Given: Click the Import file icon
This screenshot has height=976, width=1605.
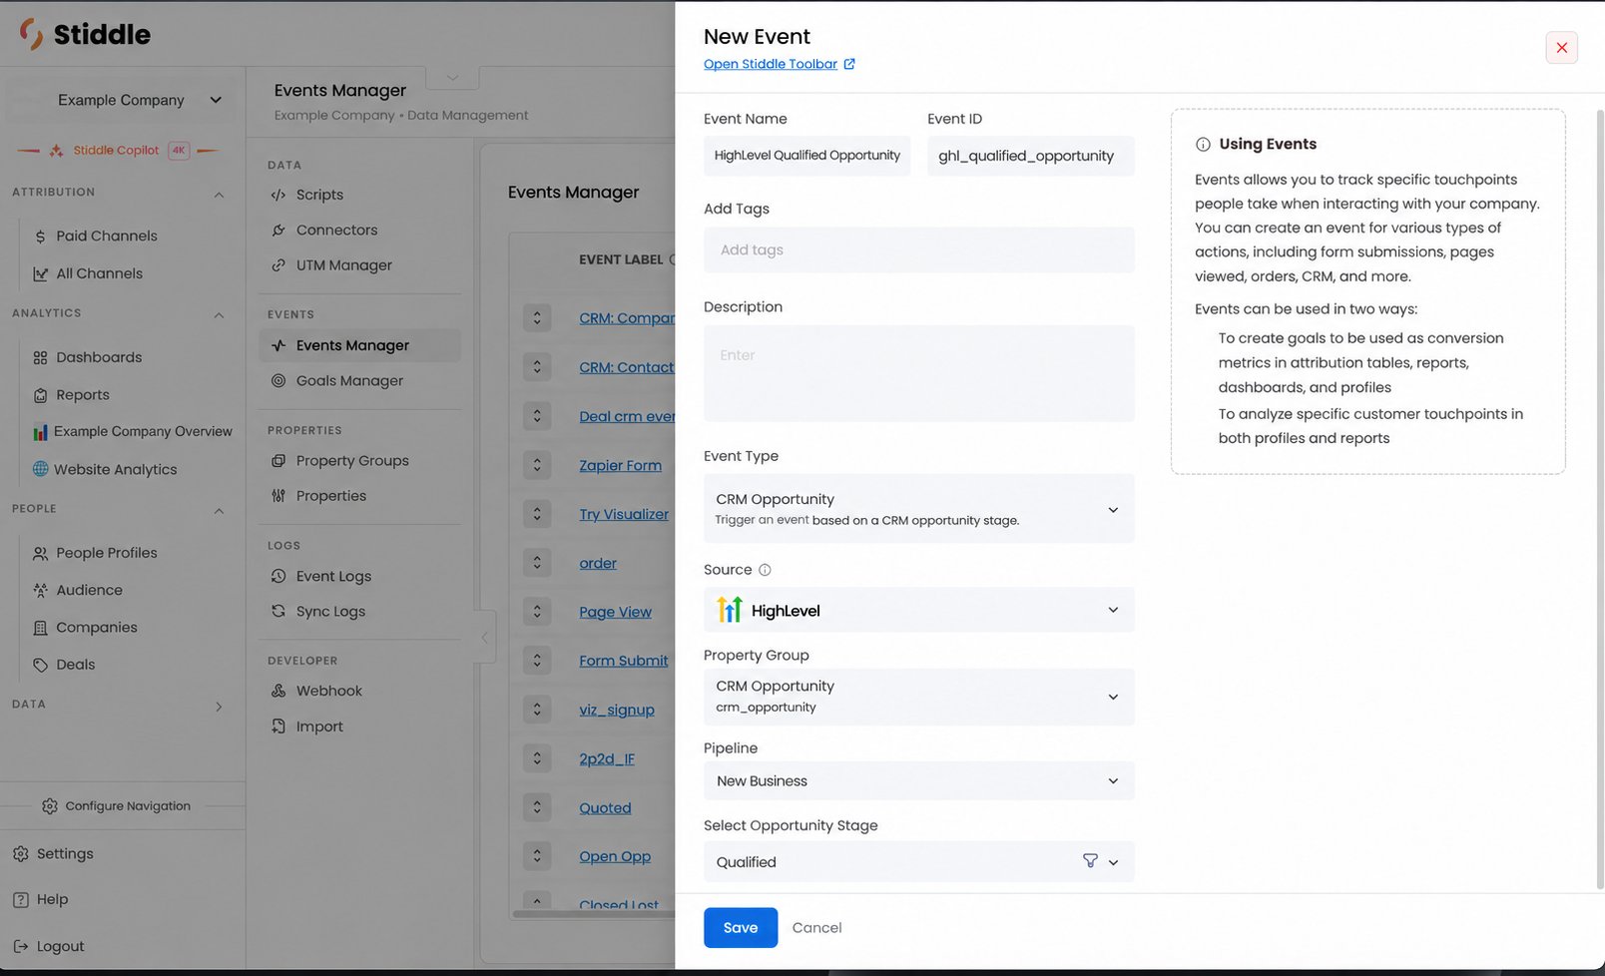Looking at the screenshot, I should tap(278, 727).
